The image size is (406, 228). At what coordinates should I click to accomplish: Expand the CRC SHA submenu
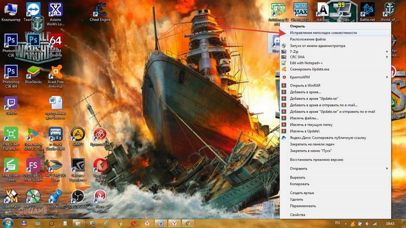(x=336, y=57)
